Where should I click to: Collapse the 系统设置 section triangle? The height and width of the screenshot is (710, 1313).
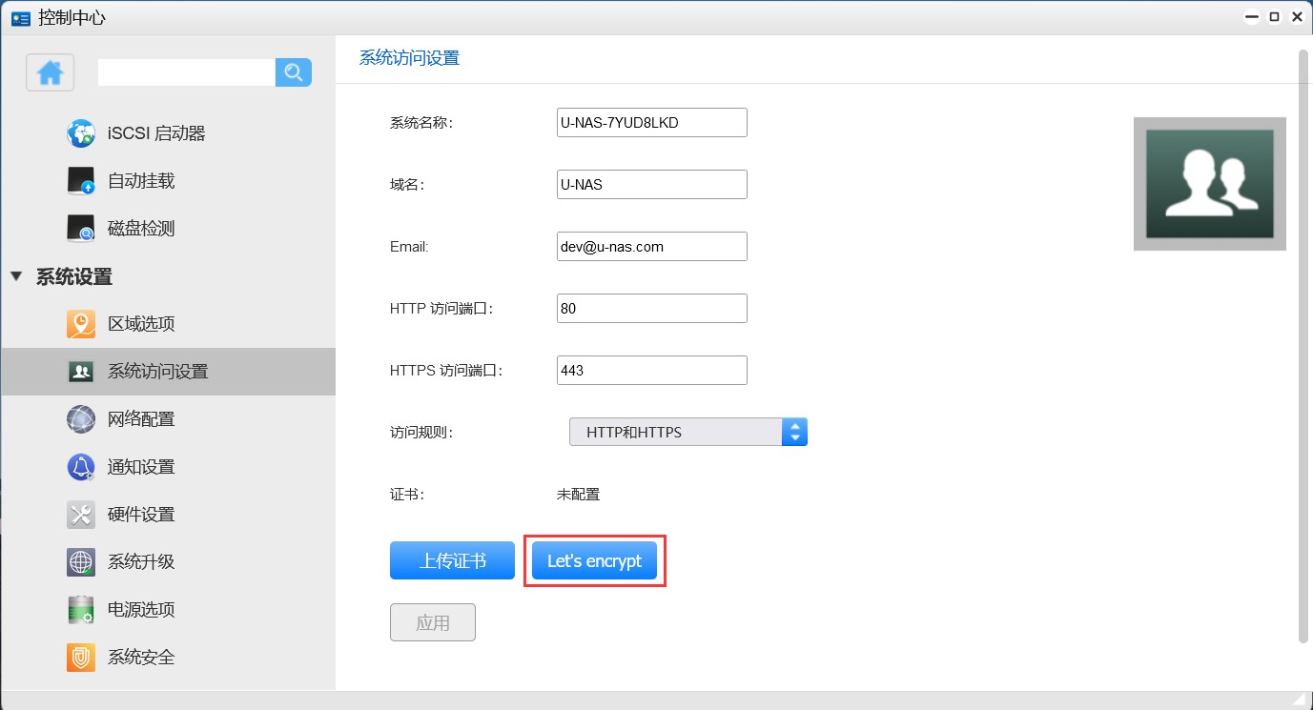pyautogui.click(x=16, y=277)
